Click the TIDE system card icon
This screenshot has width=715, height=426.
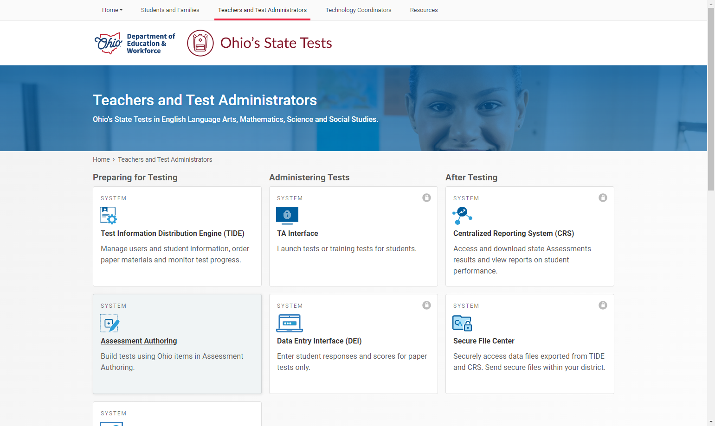tap(109, 216)
